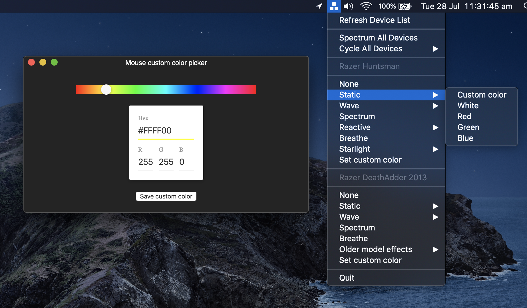Click the hue slider handle
The width and height of the screenshot is (527, 308).
coord(106,90)
